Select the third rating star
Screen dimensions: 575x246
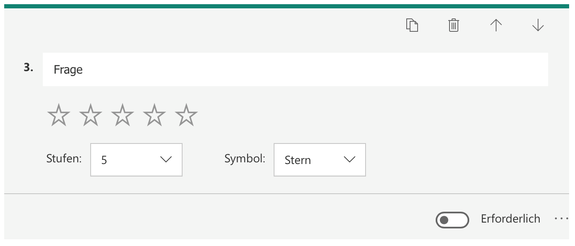(x=123, y=115)
